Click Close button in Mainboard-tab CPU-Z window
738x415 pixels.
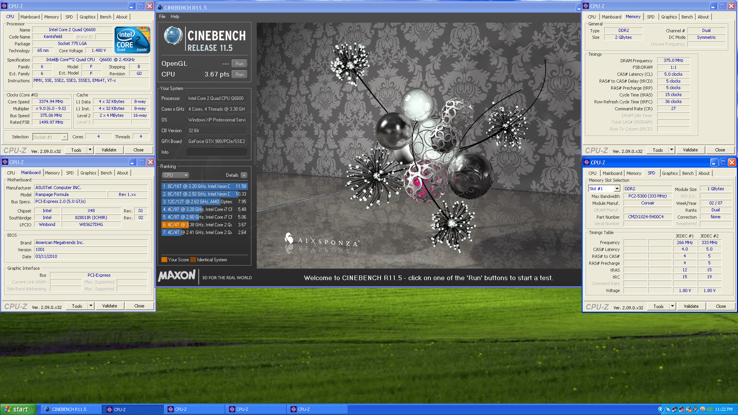pos(139,306)
